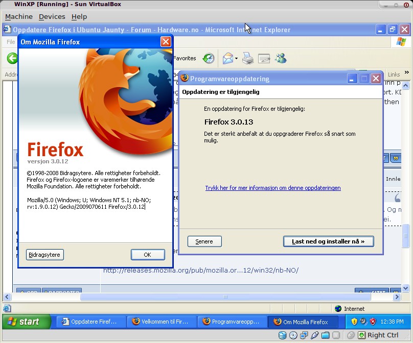Click the Back arrow in Internet Explorer
This screenshot has width=413, height=343.
(12, 58)
